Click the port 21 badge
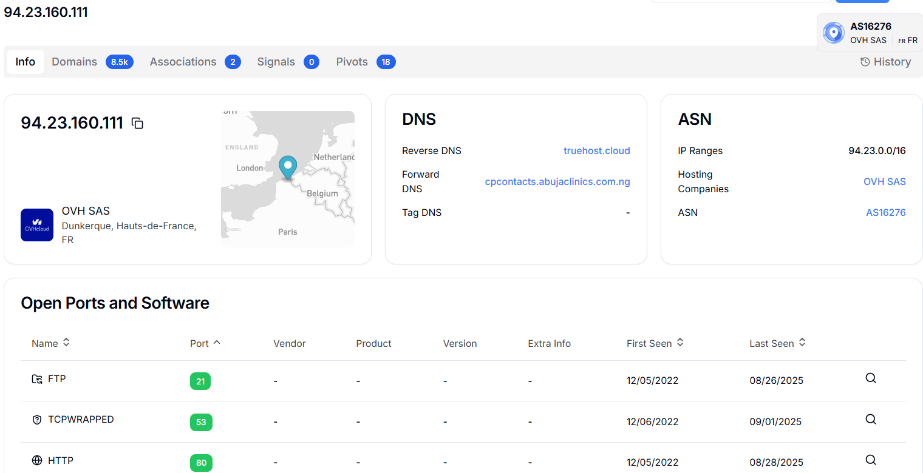 200,381
